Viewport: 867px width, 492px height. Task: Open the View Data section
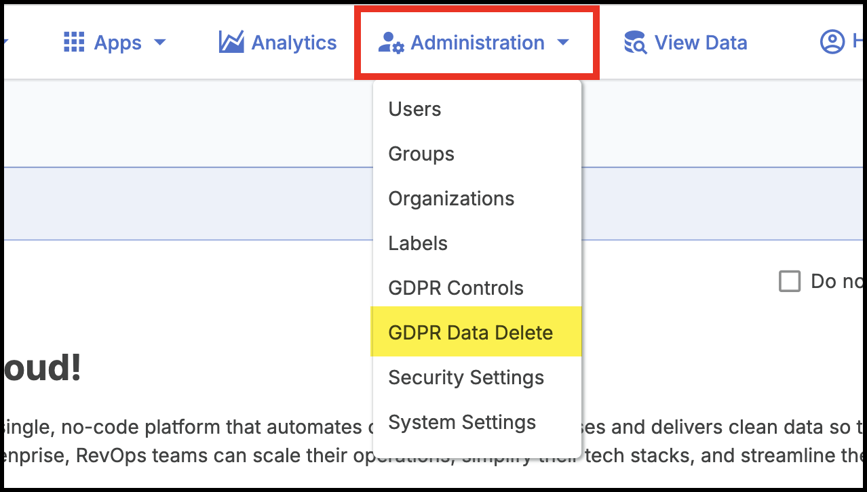click(700, 42)
